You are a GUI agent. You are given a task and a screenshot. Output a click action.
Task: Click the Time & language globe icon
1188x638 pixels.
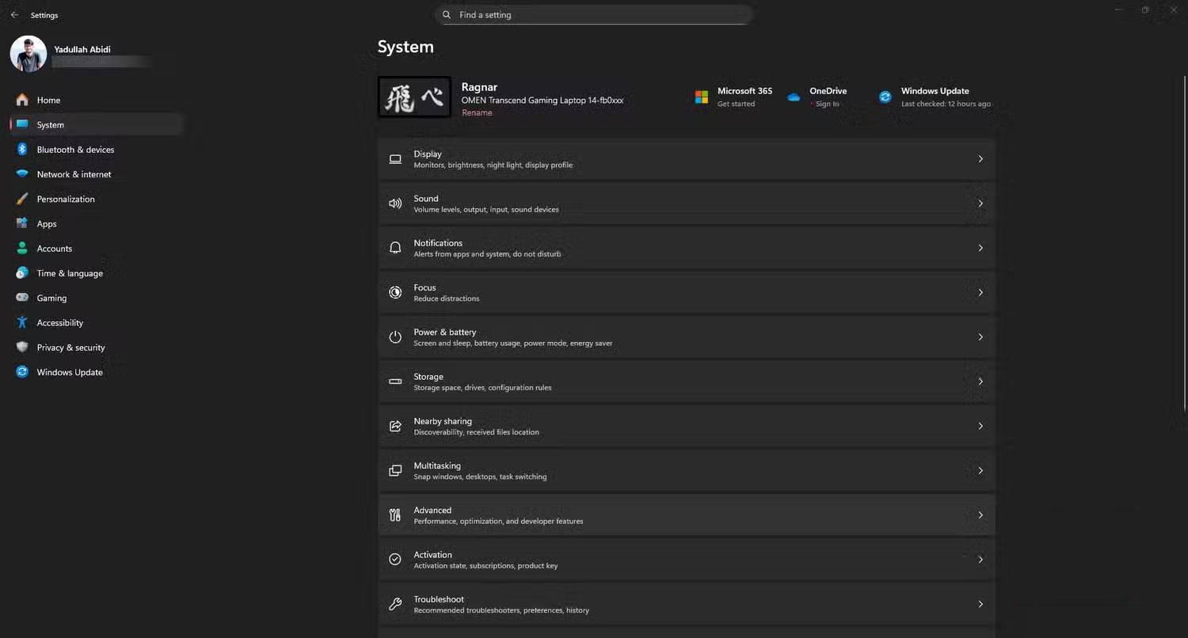point(22,273)
